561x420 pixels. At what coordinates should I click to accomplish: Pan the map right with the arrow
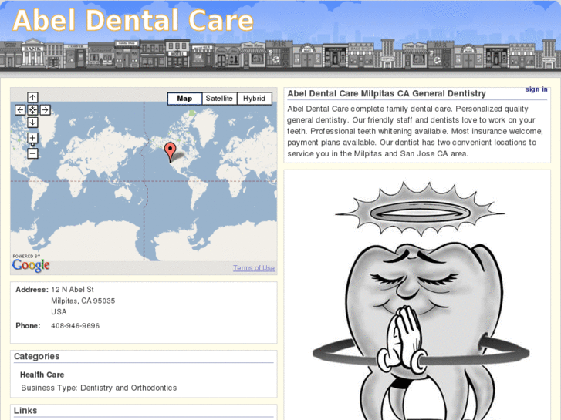click(x=45, y=109)
